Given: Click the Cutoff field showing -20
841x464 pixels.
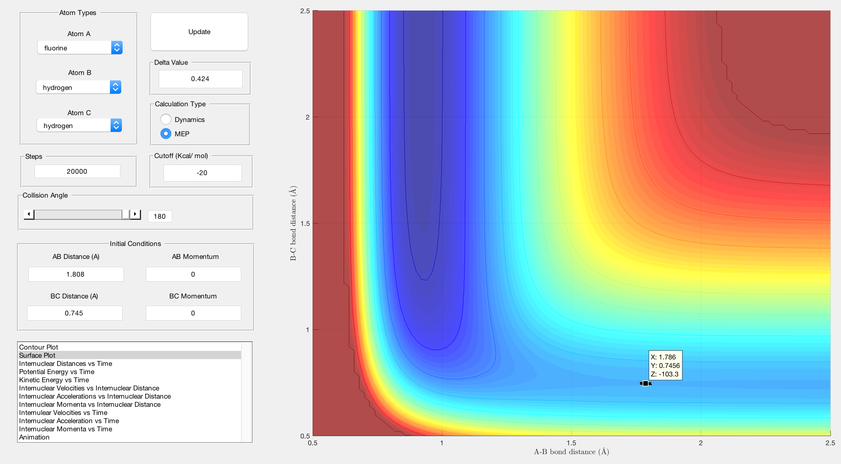Looking at the screenshot, I should (x=202, y=173).
